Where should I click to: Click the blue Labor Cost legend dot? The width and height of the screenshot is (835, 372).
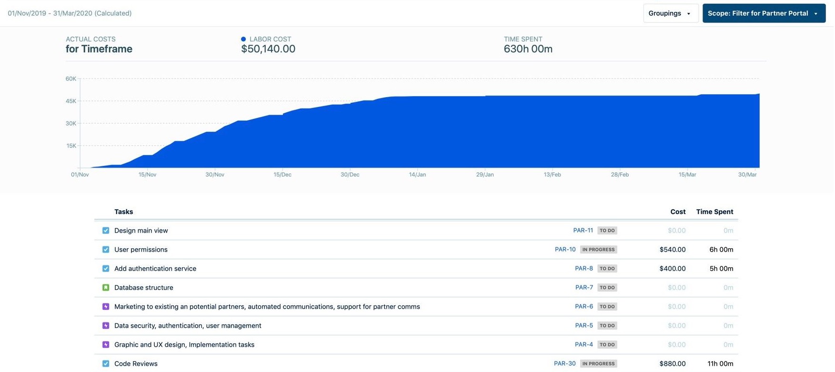(x=243, y=39)
